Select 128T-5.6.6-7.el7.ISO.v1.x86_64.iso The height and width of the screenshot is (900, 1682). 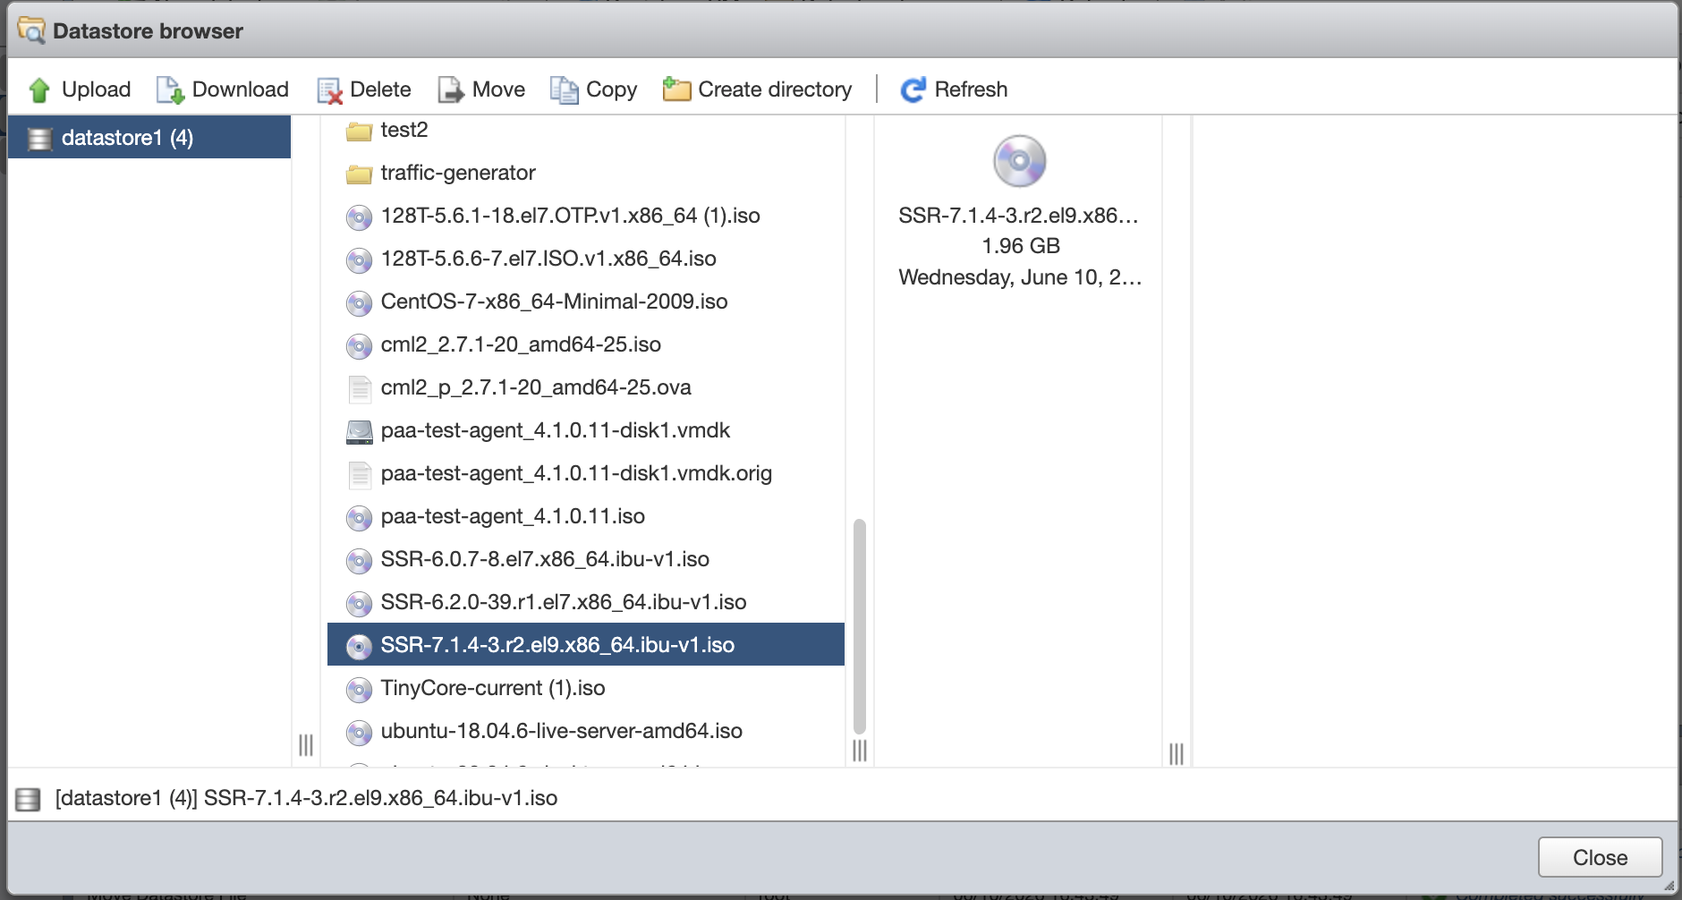(x=548, y=259)
